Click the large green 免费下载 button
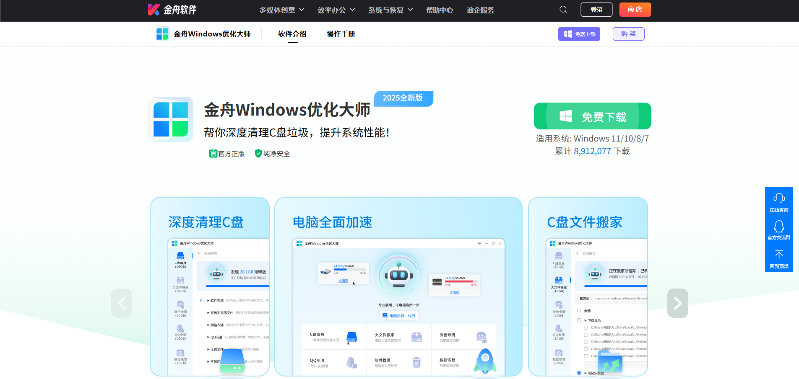This screenshot has width=799, height=379. pos(593,116)
